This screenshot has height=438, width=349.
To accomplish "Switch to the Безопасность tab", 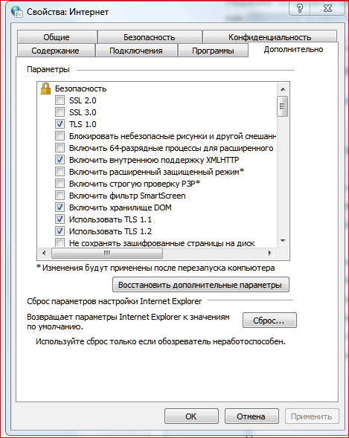I will coord(150,37).
